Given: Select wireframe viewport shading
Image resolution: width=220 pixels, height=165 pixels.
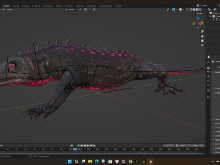Looking at the screenshot, I should [191, 10].
